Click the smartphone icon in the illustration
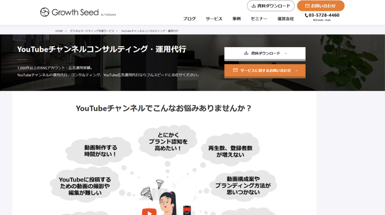The width and height of the screenshot is (385, 215). [x=187, y=210]
